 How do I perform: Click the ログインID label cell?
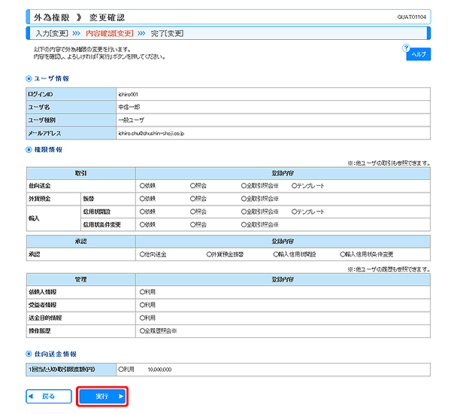(71, 94)
